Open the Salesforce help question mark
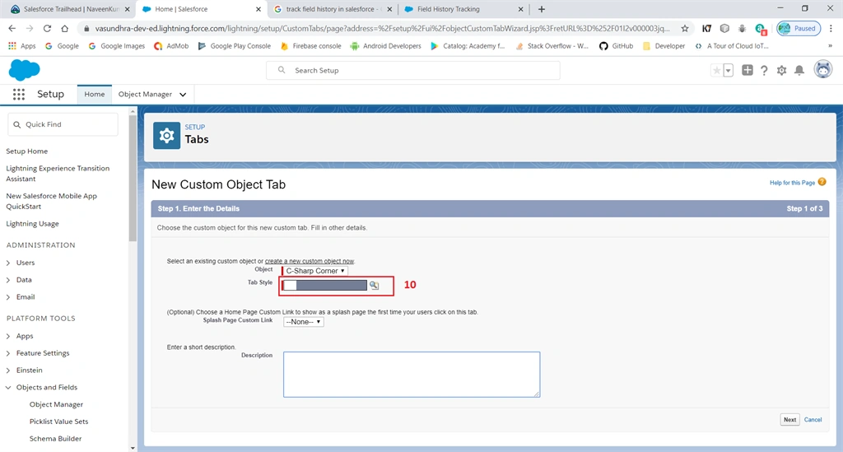Viewport: 843px width, 452px height. tap(764, 71)
